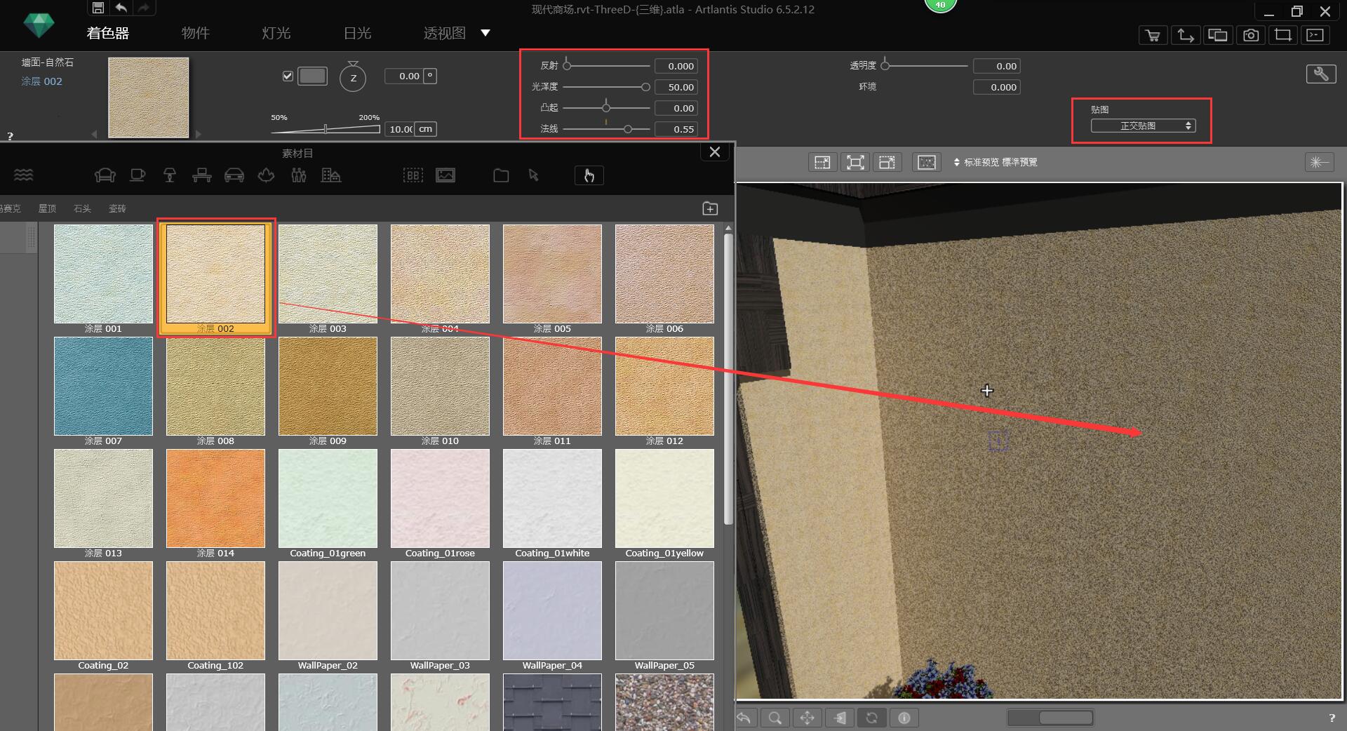Click the camera render icon
This screenshot has height=731, width=1347.
tap(1250, 35)
